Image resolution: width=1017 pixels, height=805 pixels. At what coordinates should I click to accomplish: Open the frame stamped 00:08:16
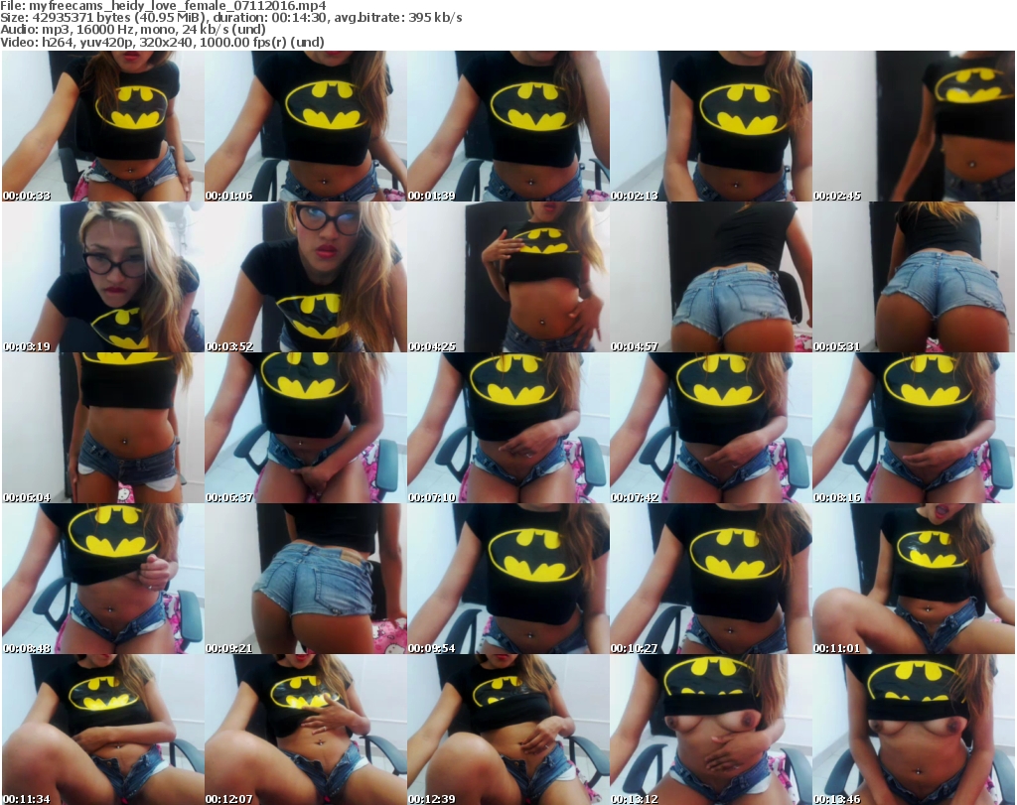[914, 429]
